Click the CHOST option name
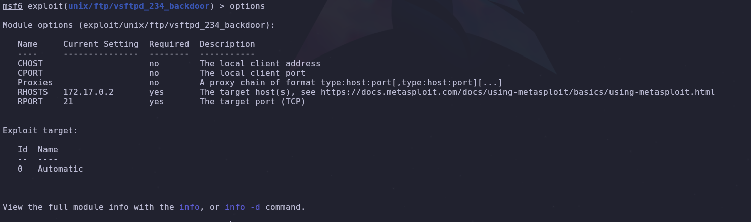Image resolution: width=751 pixels, height=222 pixels. click(x=30, y=64)
